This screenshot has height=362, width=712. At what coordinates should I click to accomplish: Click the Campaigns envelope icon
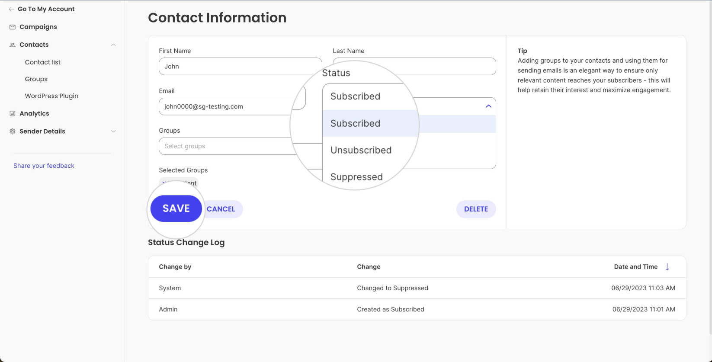point(13,27)
